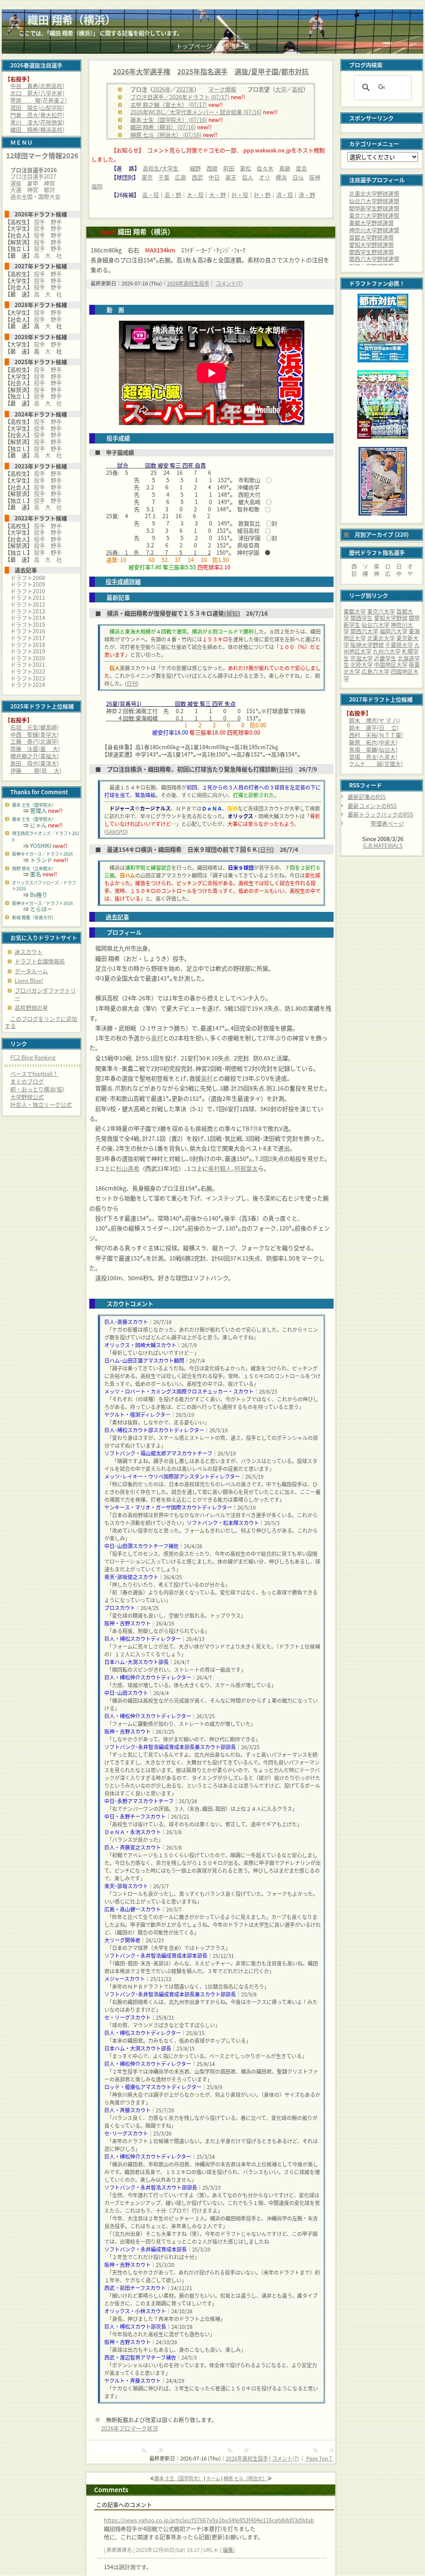Open the ドラフト会議情報局 link

click(x=39, y=962)
